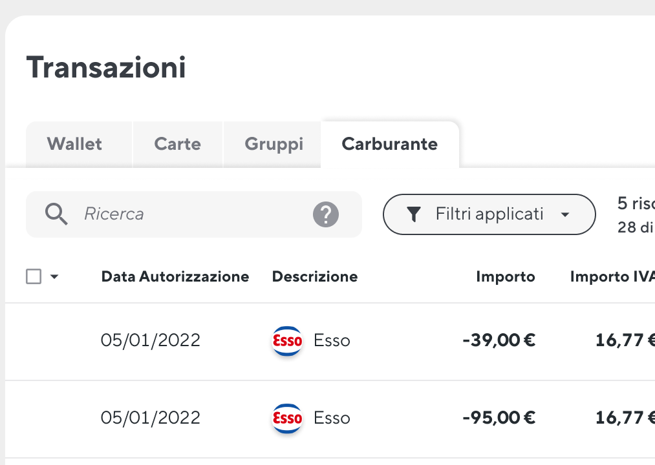Tick the select-all transactions checkbox
655x465 pixels.
pos(34,276)
